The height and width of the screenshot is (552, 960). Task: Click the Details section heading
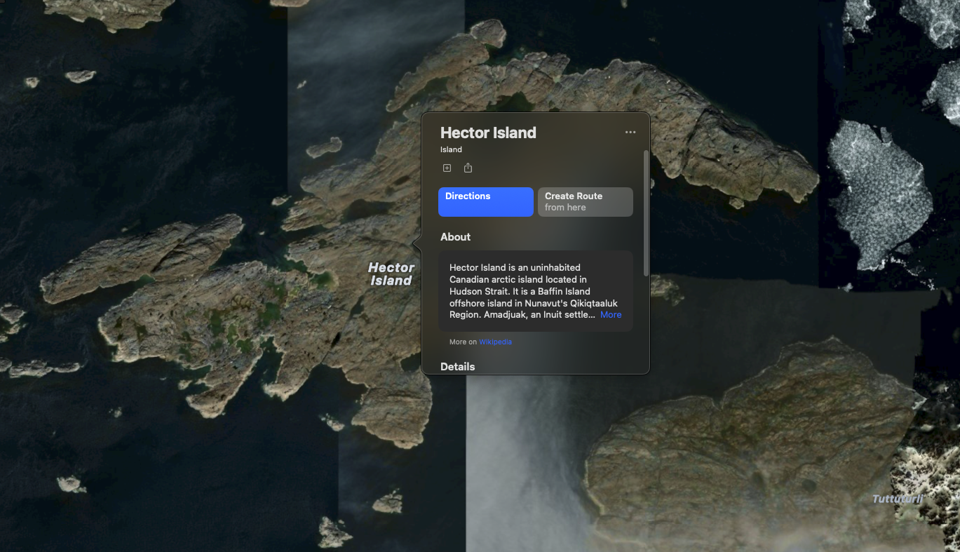tap(458, 367)
